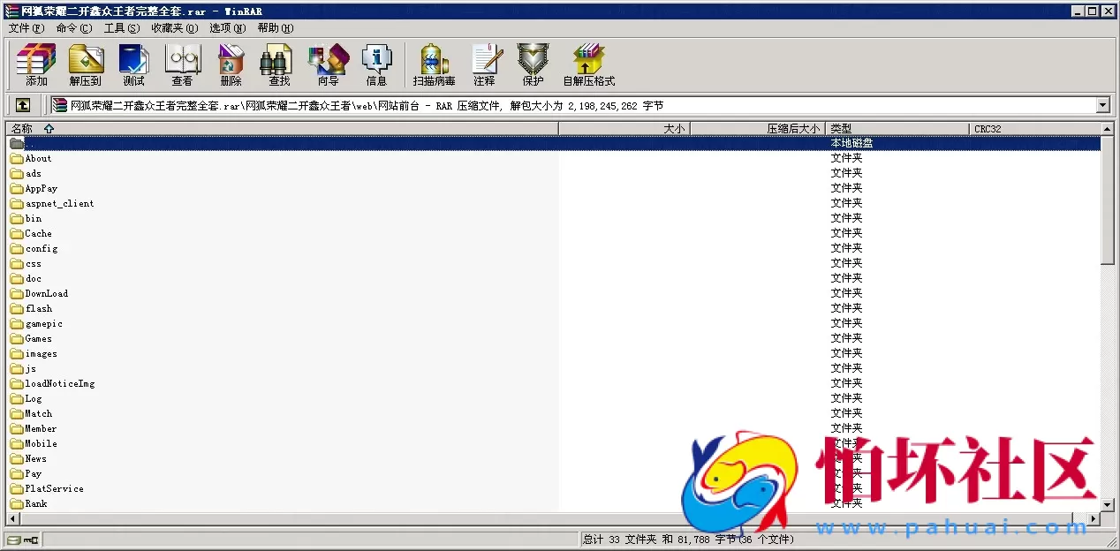The height and width of the screenshot is (551, 1120).
Task: Click the 保护 (Protect) shield icon
Action: coord(532,64)
